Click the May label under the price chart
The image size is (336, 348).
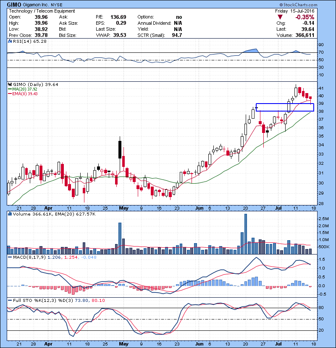[123, 208]
